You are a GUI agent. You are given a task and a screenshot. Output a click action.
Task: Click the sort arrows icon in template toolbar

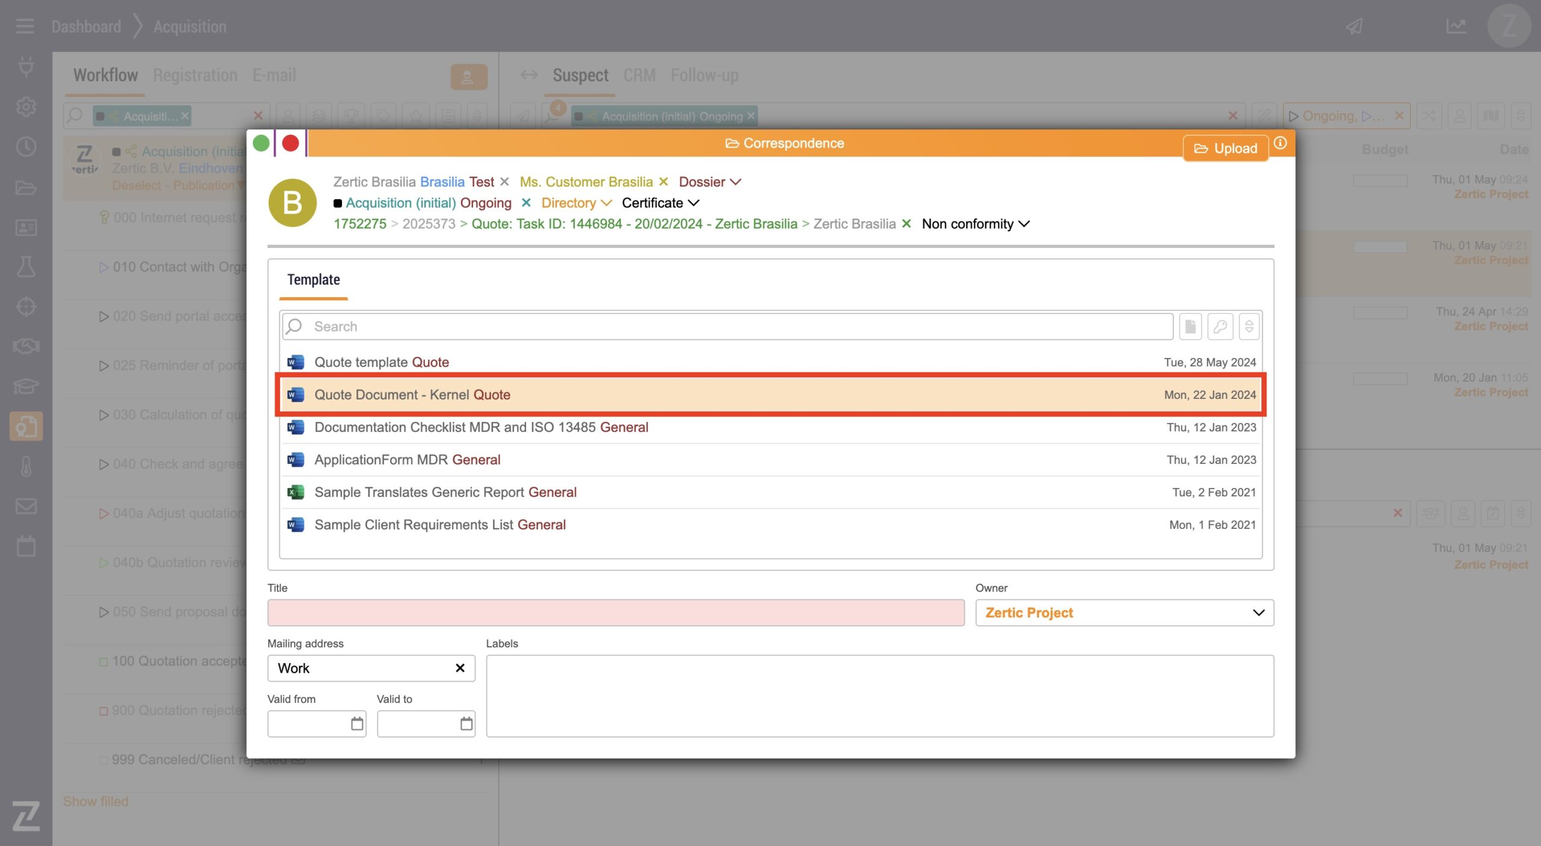pyautogui.click(x=1249, y=326)
